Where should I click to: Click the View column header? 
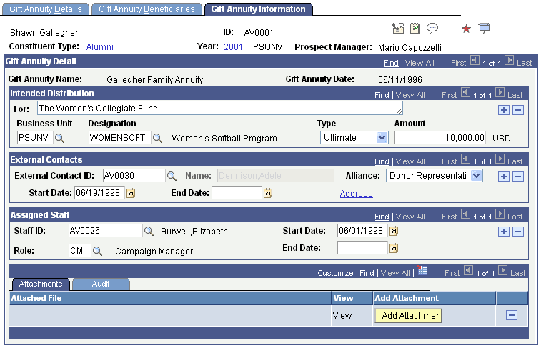tap(343, 298)
